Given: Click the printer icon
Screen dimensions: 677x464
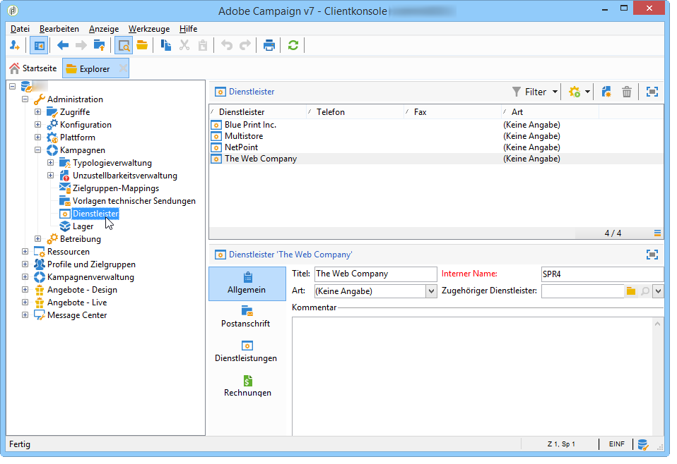Looking at the screenshot, I should (269, 45).
